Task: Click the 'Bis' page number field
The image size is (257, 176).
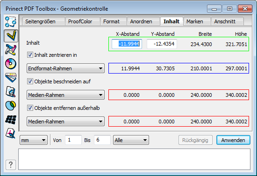Action: point(102,140)
